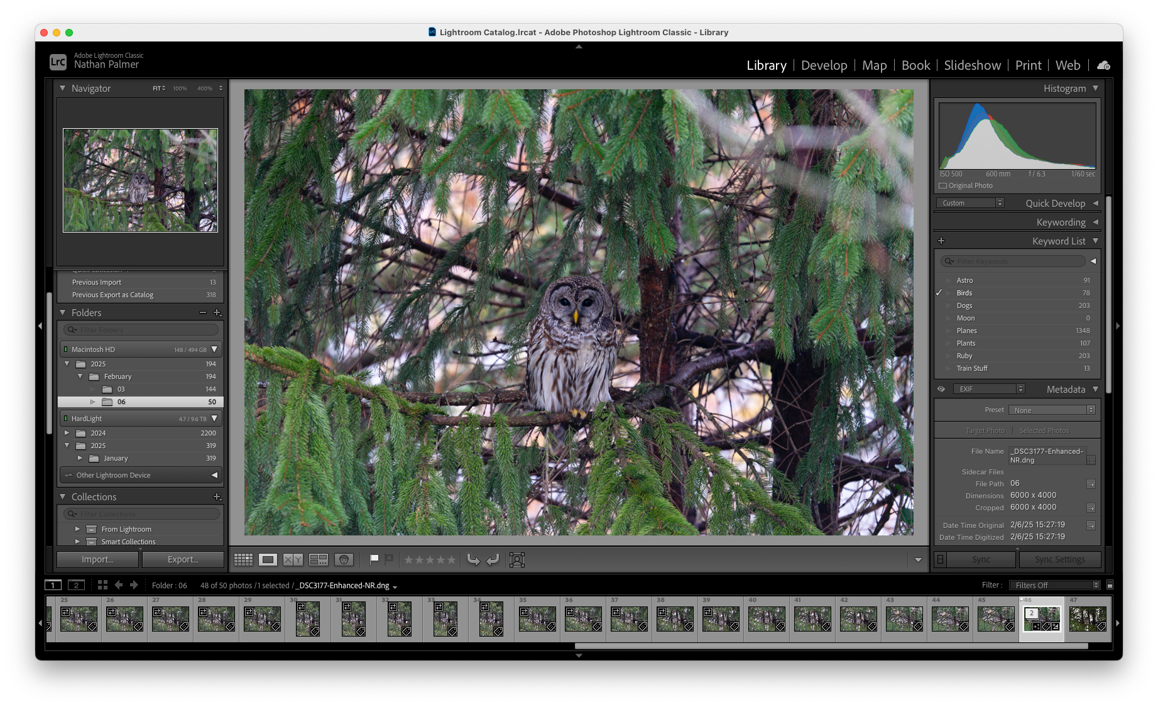Collapse the Histogram panel
Viewport: 1158px width, 707px height.
1095,89
